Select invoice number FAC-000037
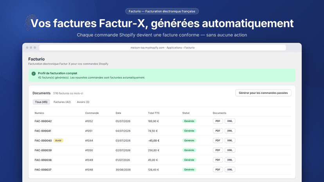 point(43,170)
